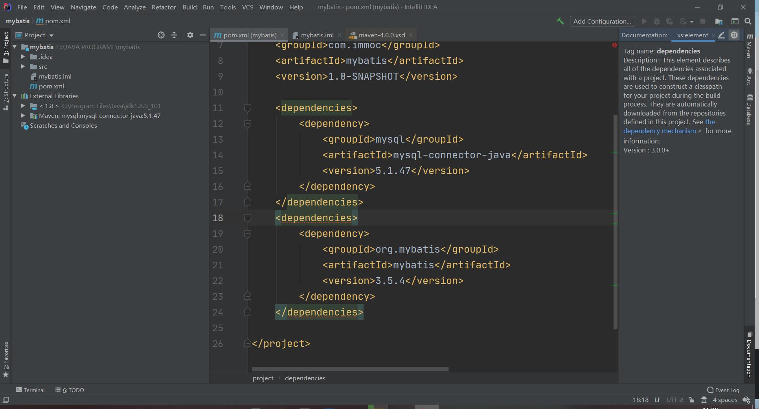
Task: Select pom.xml in the project tree
Action: (51, 86)
